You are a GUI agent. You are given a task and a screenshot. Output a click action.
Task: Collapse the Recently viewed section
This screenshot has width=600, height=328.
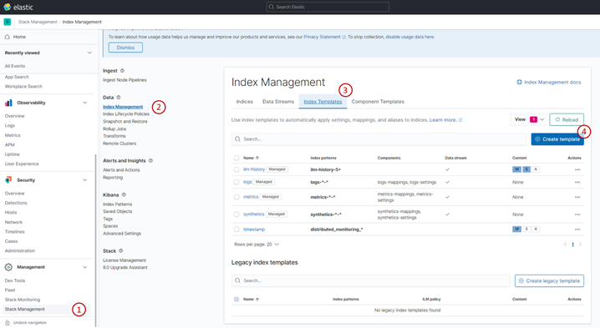click(89, 53)
